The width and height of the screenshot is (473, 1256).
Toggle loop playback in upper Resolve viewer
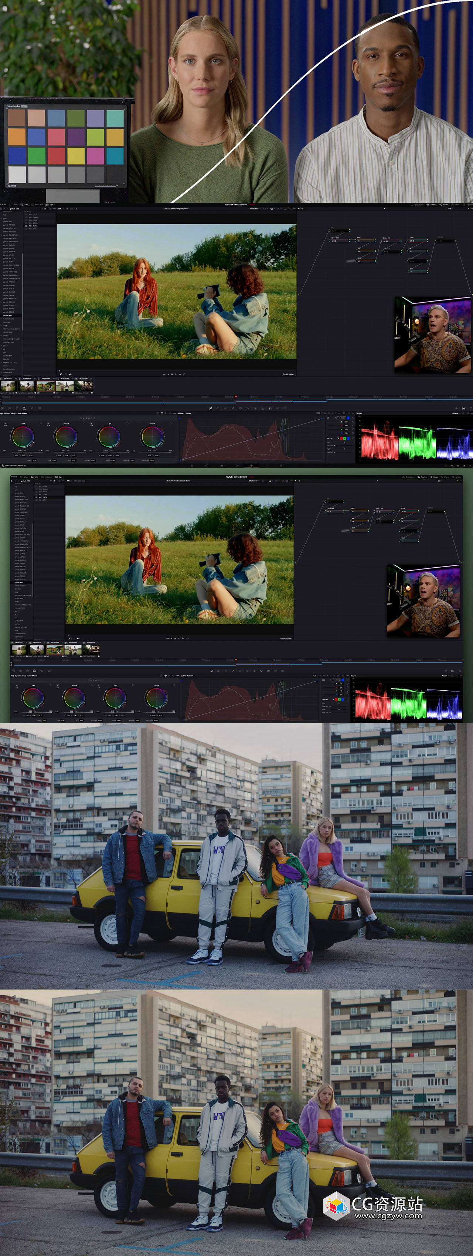[x=185, y=375]
